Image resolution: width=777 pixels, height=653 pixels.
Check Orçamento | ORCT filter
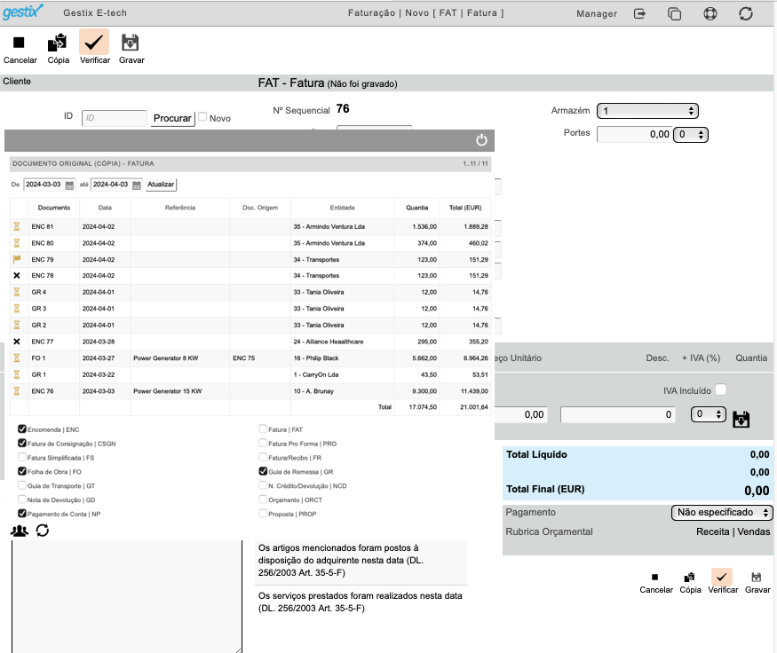[263, 500]
